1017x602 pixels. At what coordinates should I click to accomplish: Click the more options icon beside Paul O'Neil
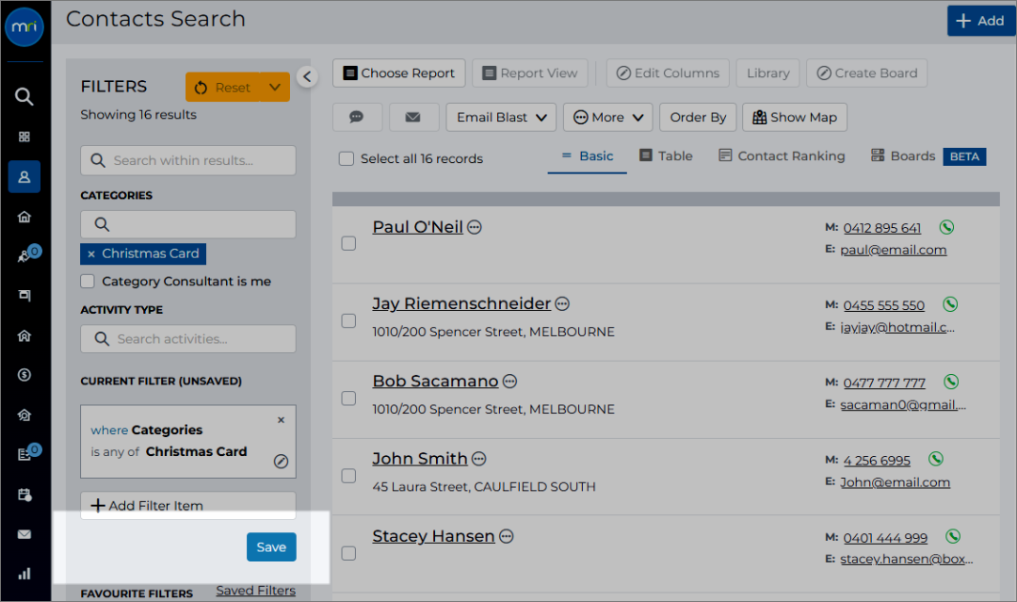click(475, 227)
